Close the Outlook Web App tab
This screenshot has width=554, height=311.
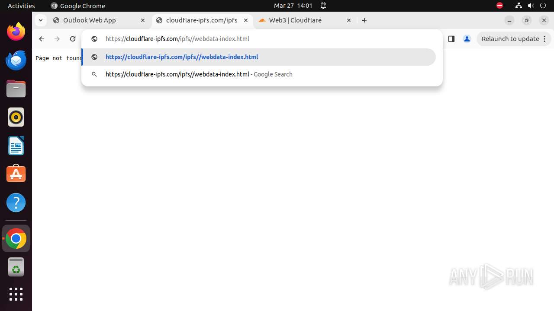143,20
